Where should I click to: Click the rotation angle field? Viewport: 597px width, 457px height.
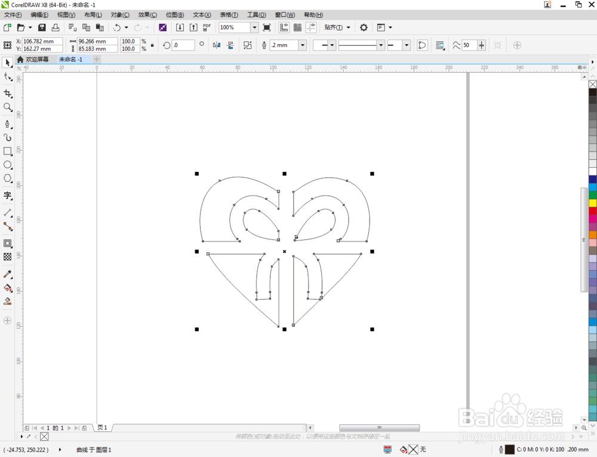(183, 45)
